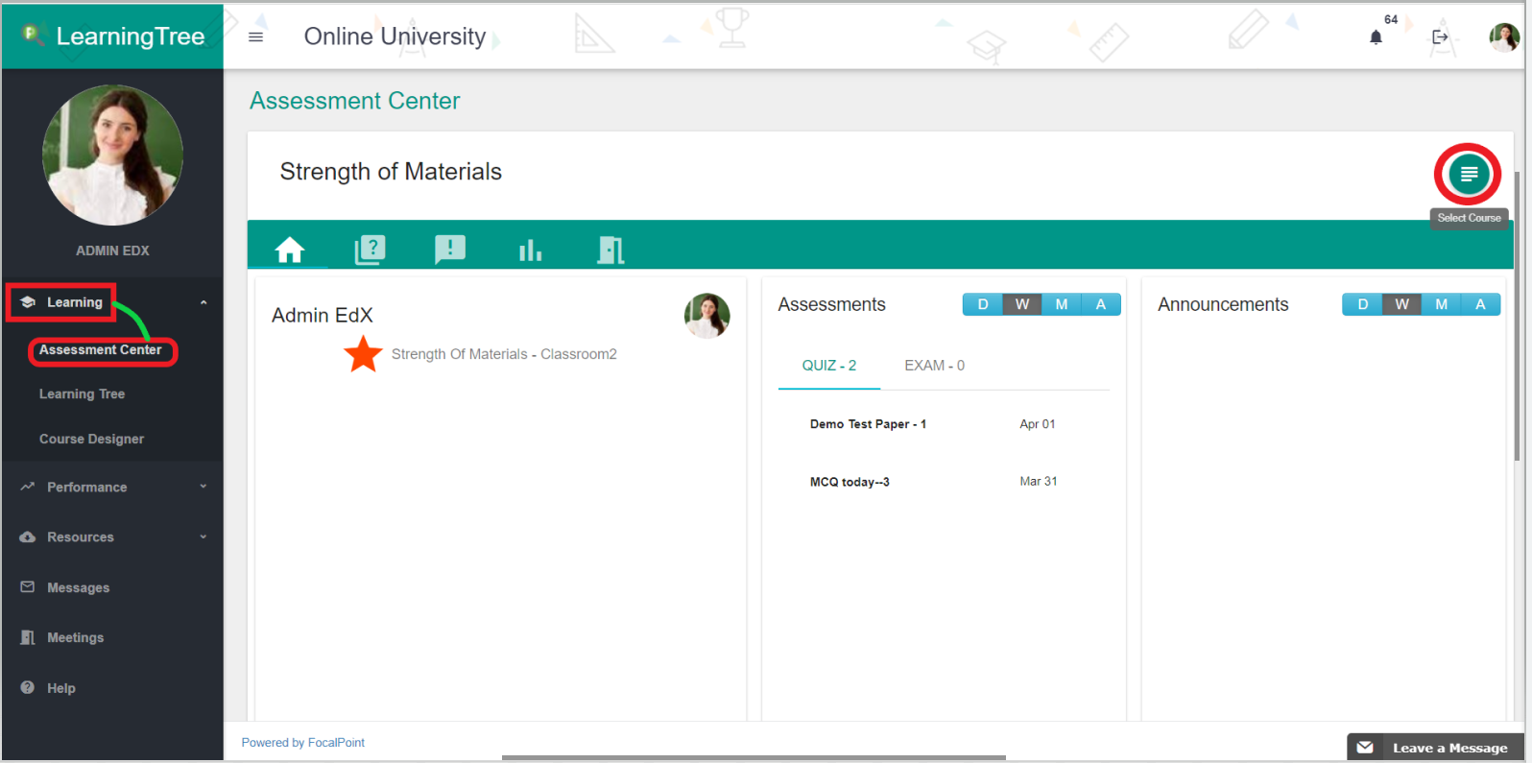Open the notifications bell icon
1532x763 pixels.
(1376, 37)
